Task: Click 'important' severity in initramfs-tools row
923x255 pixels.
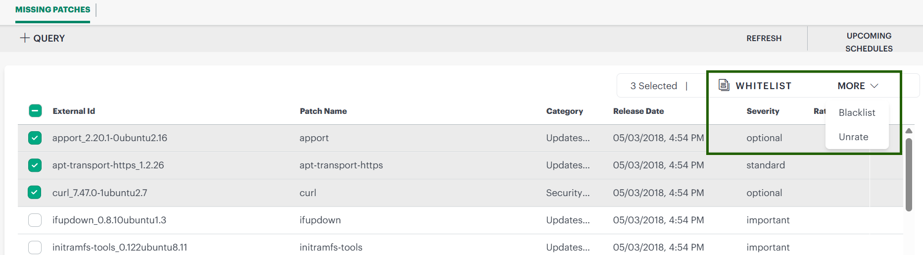Action: (768, 247)
